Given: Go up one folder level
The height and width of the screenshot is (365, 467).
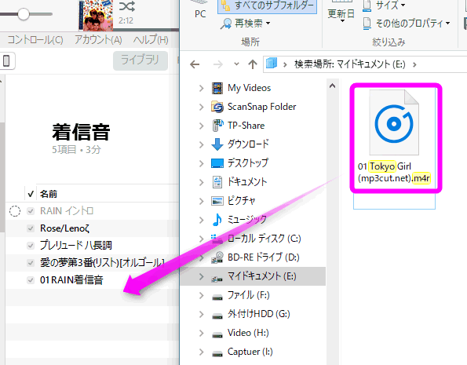Looking at the screenshot, I should tap(253, 64).
